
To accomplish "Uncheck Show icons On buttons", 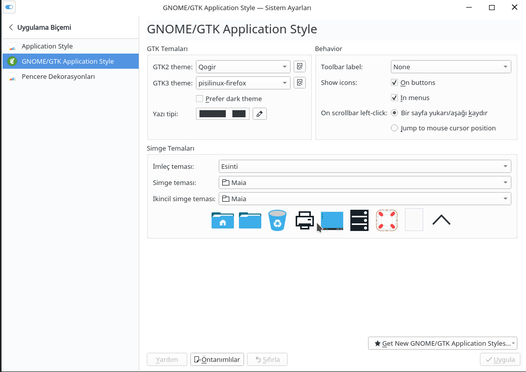I will pos(394,82).
